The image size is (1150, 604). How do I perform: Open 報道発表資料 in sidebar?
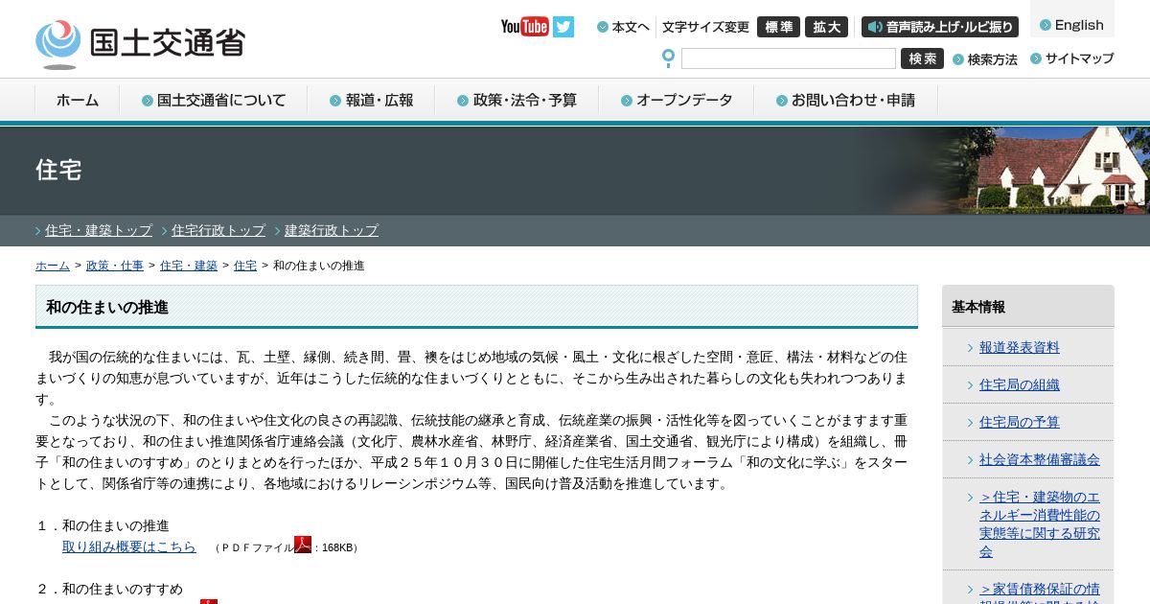[x=1020, y=347]
